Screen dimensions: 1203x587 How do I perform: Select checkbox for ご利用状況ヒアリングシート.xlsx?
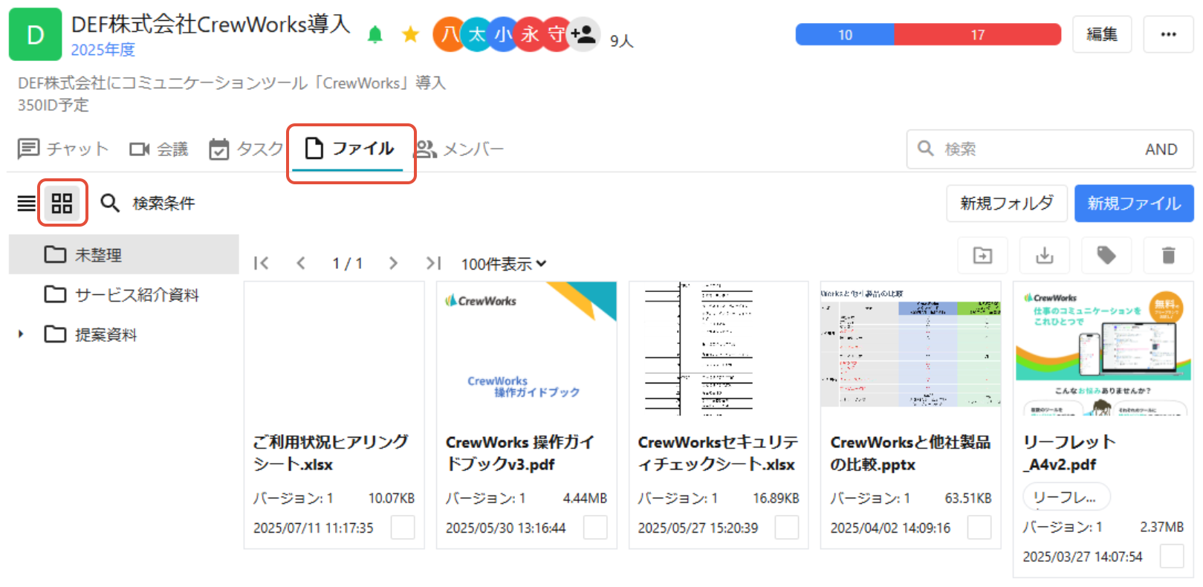tap(403, 528)
